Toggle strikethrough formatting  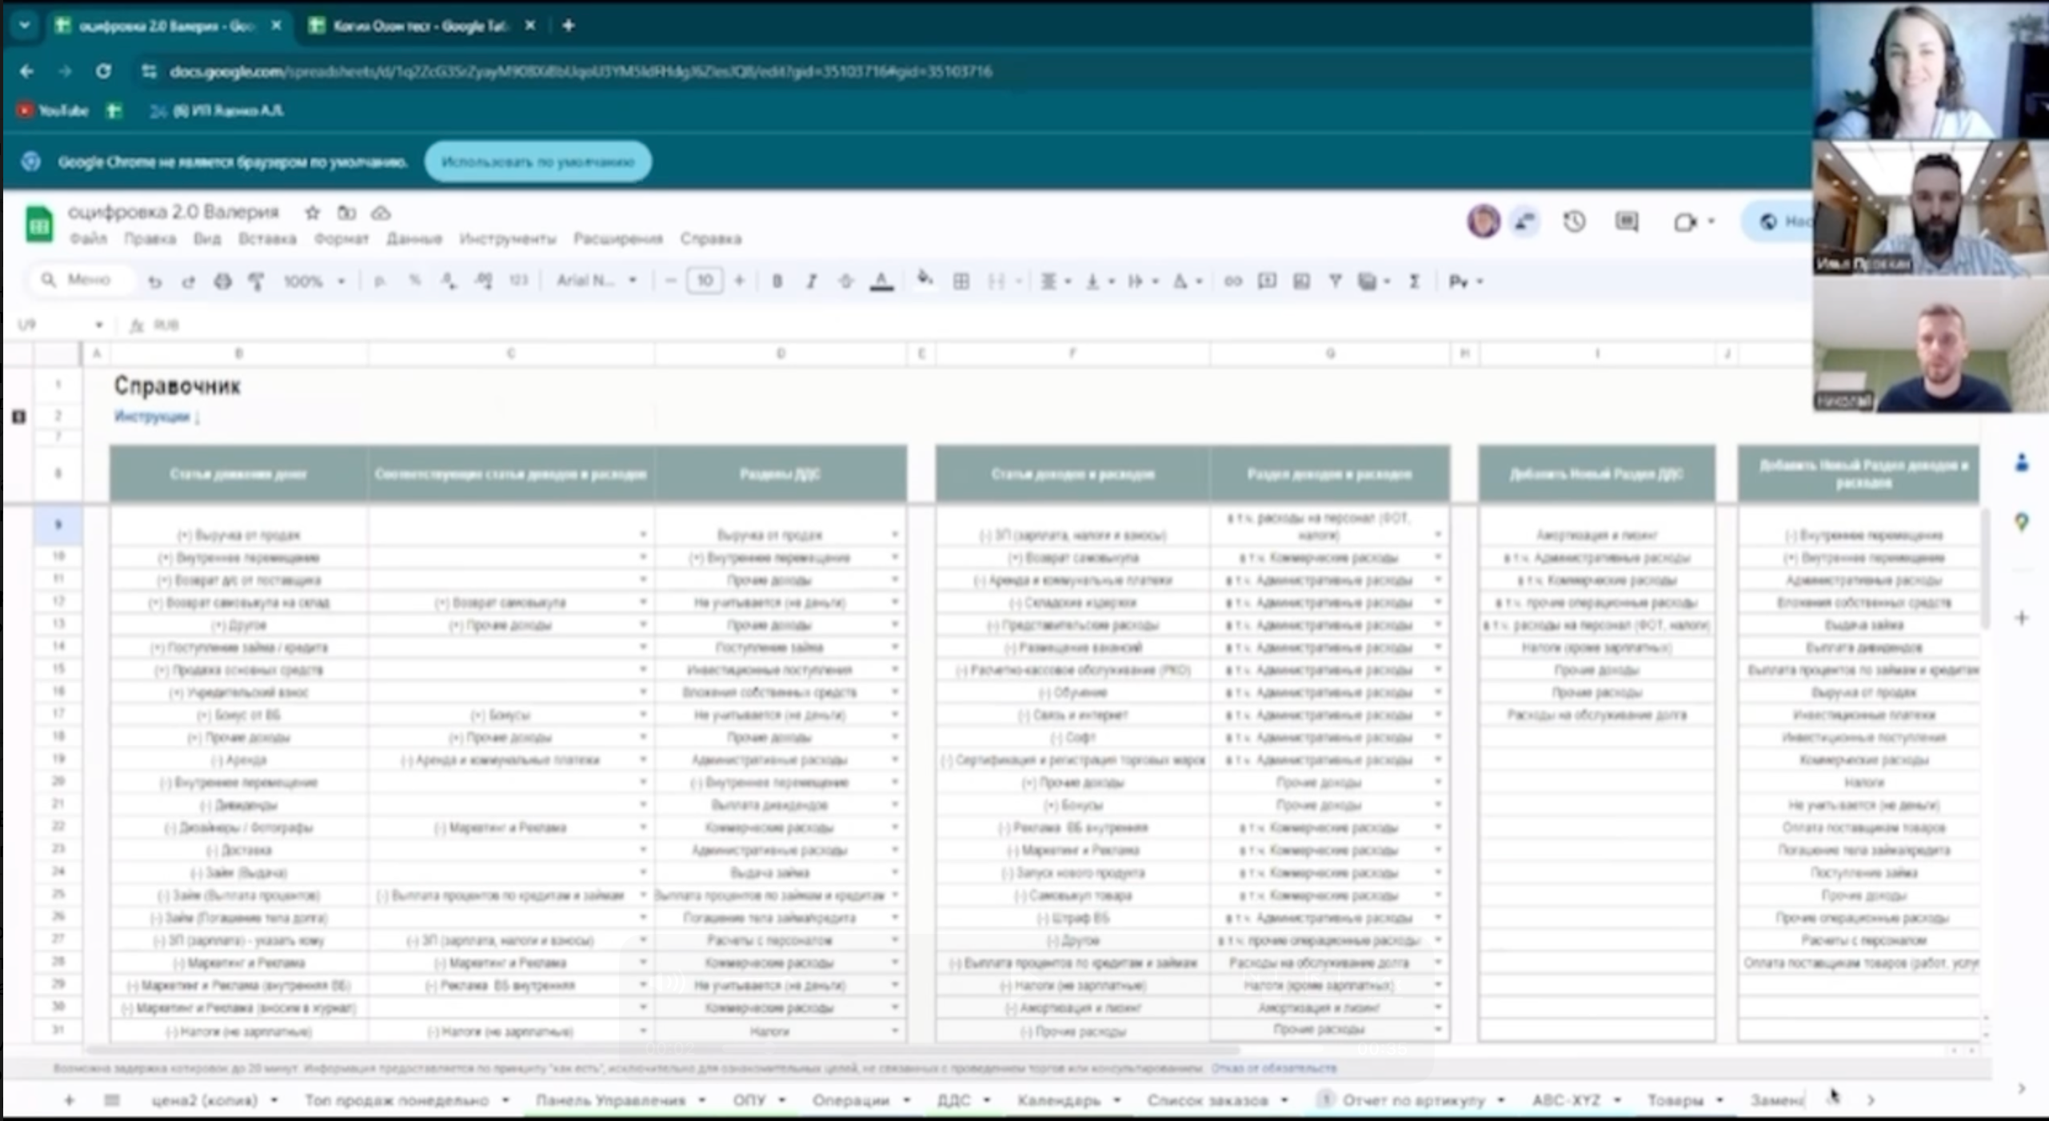point(845,281)
